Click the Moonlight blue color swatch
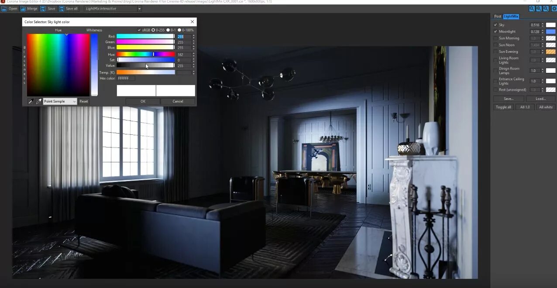 pos(550,31)
